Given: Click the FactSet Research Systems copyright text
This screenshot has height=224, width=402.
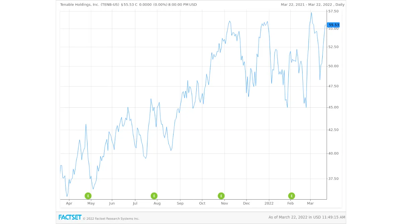Looking at the screenshot, I should (x=112, y=218).
